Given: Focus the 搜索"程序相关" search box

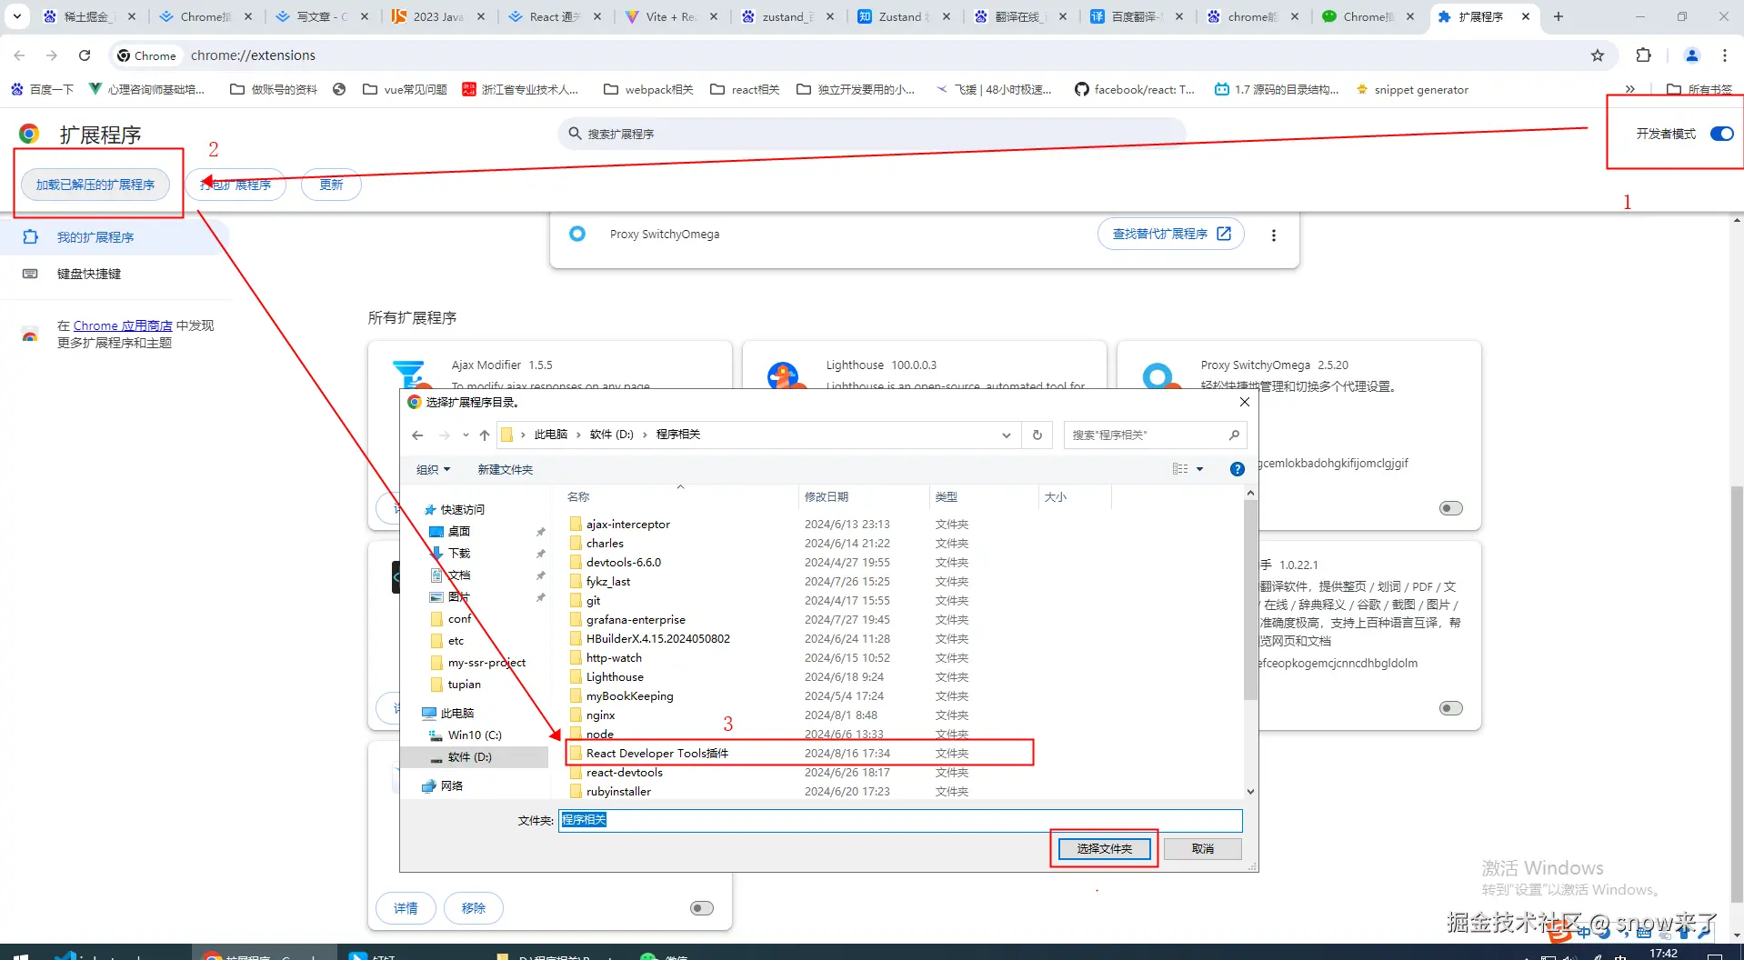Looking at the screenshot, I should [1155, 435].
